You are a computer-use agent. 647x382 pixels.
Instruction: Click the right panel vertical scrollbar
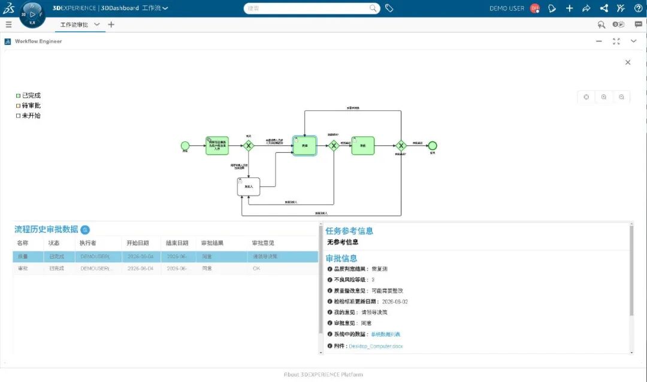pyautogui.click(x=631, y=271)
